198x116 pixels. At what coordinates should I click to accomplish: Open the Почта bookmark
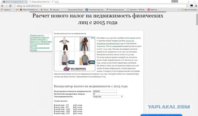coord(44,10)
